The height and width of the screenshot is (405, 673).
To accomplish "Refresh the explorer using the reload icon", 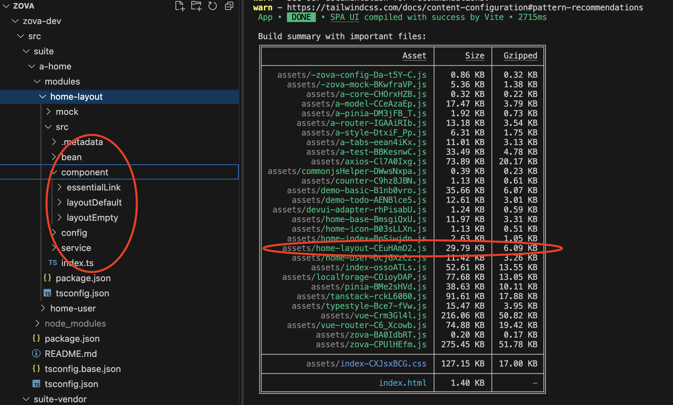I will point(213,6).
